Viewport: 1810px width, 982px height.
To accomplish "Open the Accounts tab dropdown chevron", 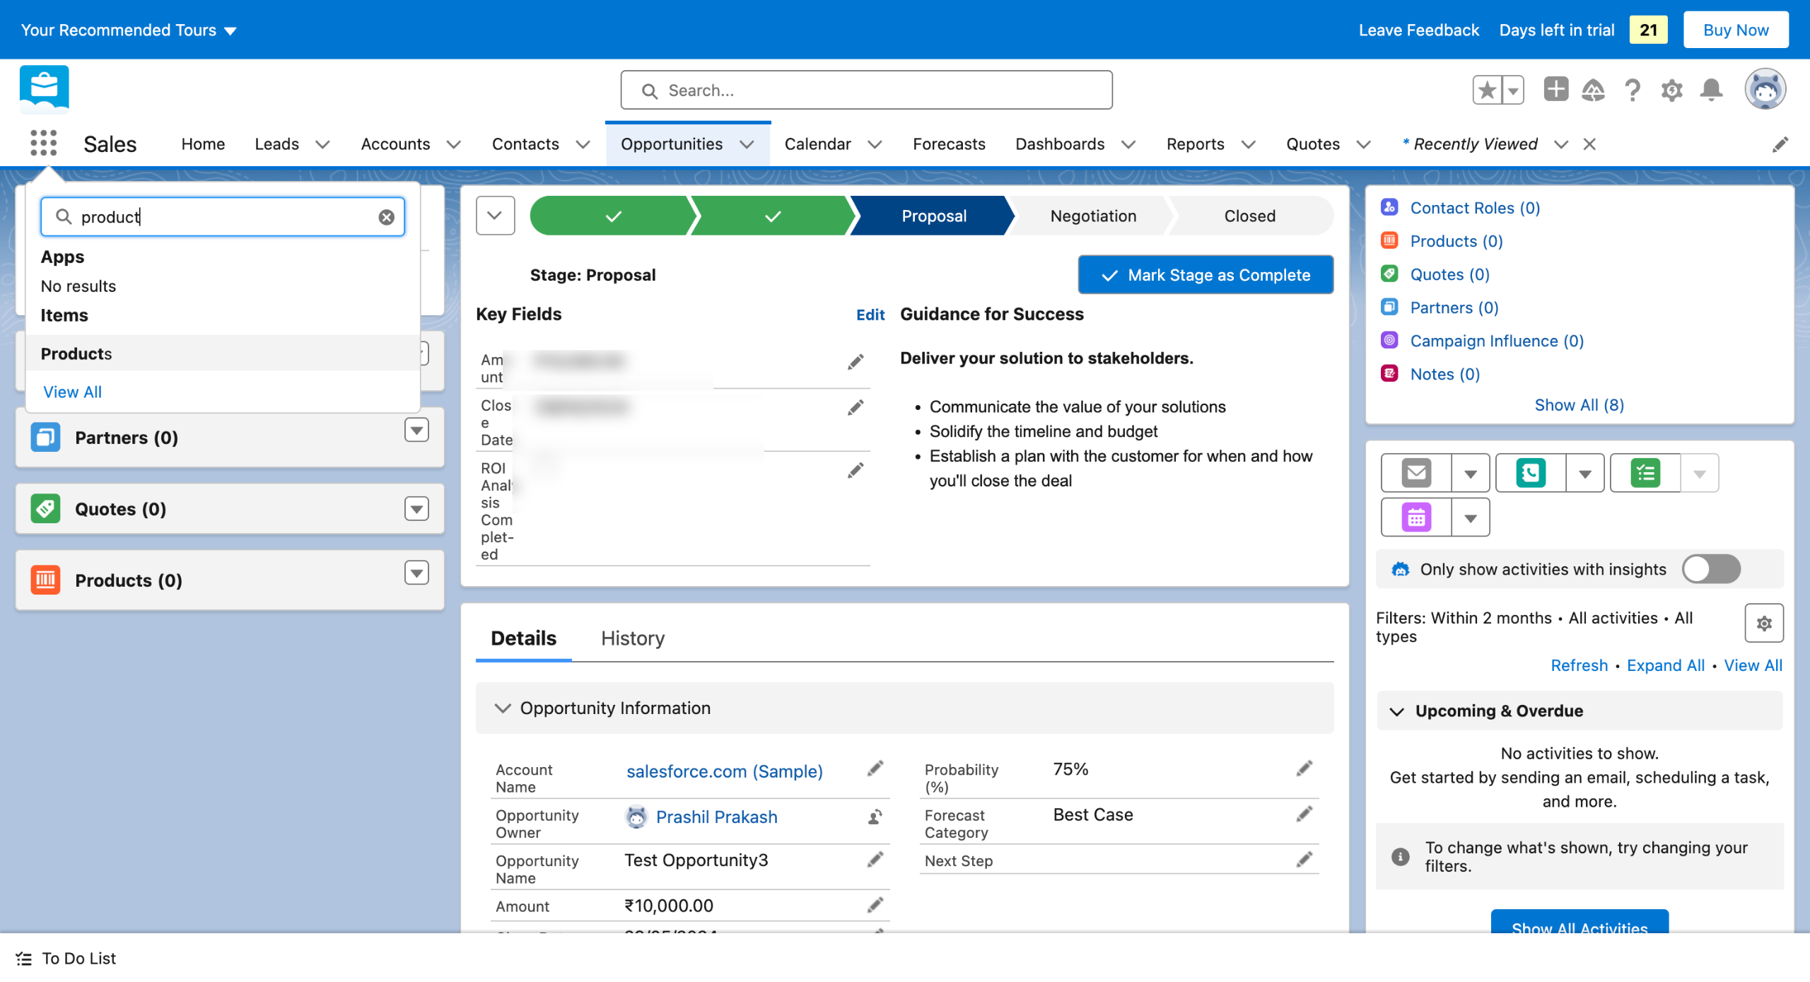I will point(454,144).
